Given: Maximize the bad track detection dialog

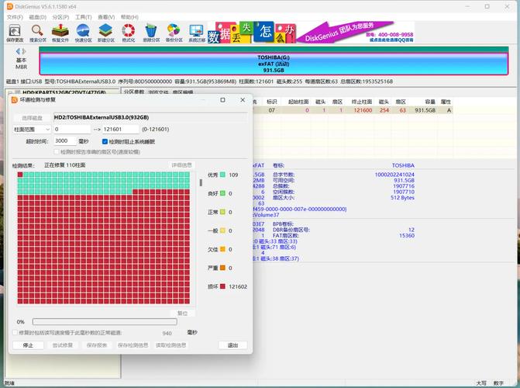Looking at the screenshot, I should [223, 99].
